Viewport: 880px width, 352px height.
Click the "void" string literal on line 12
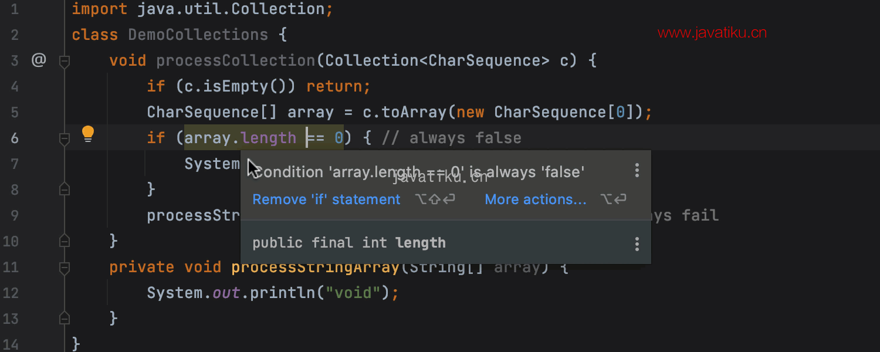[353, 293]
